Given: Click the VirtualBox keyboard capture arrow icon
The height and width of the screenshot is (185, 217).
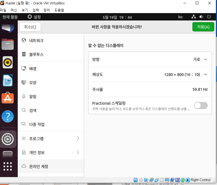Looking at the screenshot, I should pos(188,180).
